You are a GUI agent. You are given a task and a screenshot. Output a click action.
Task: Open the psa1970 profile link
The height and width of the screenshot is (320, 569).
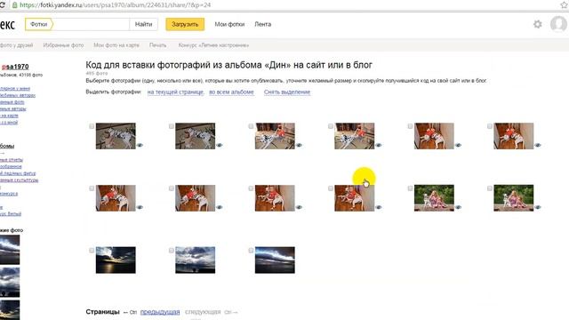click(15, 67)
